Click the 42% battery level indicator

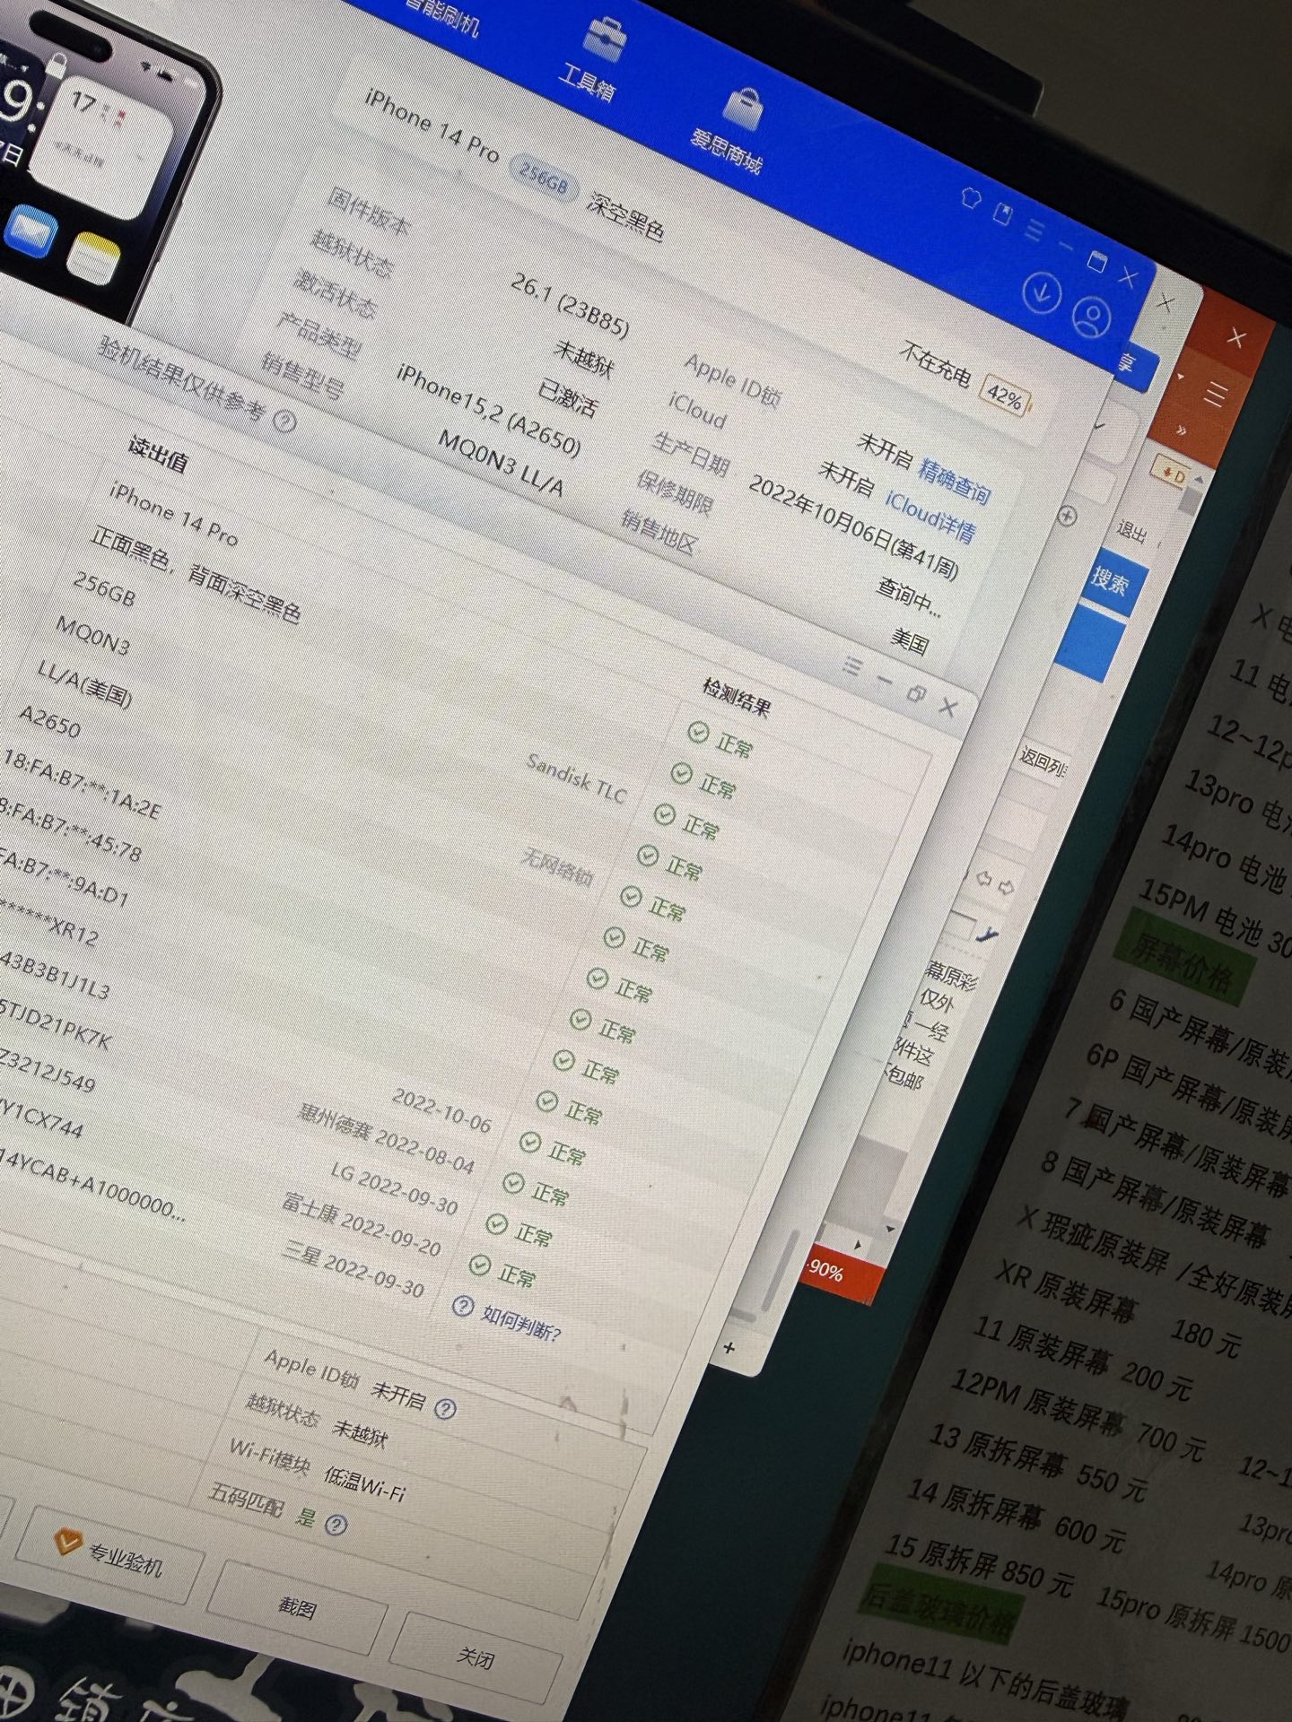1004,396
